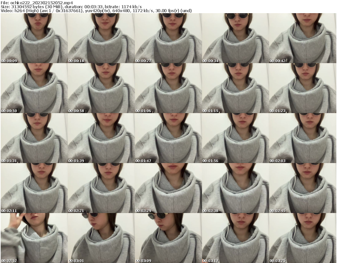Click the frame stamped 00:00:58
This screenshot has height=263, width=337.
pyautogui.click(x=101, y=87)
